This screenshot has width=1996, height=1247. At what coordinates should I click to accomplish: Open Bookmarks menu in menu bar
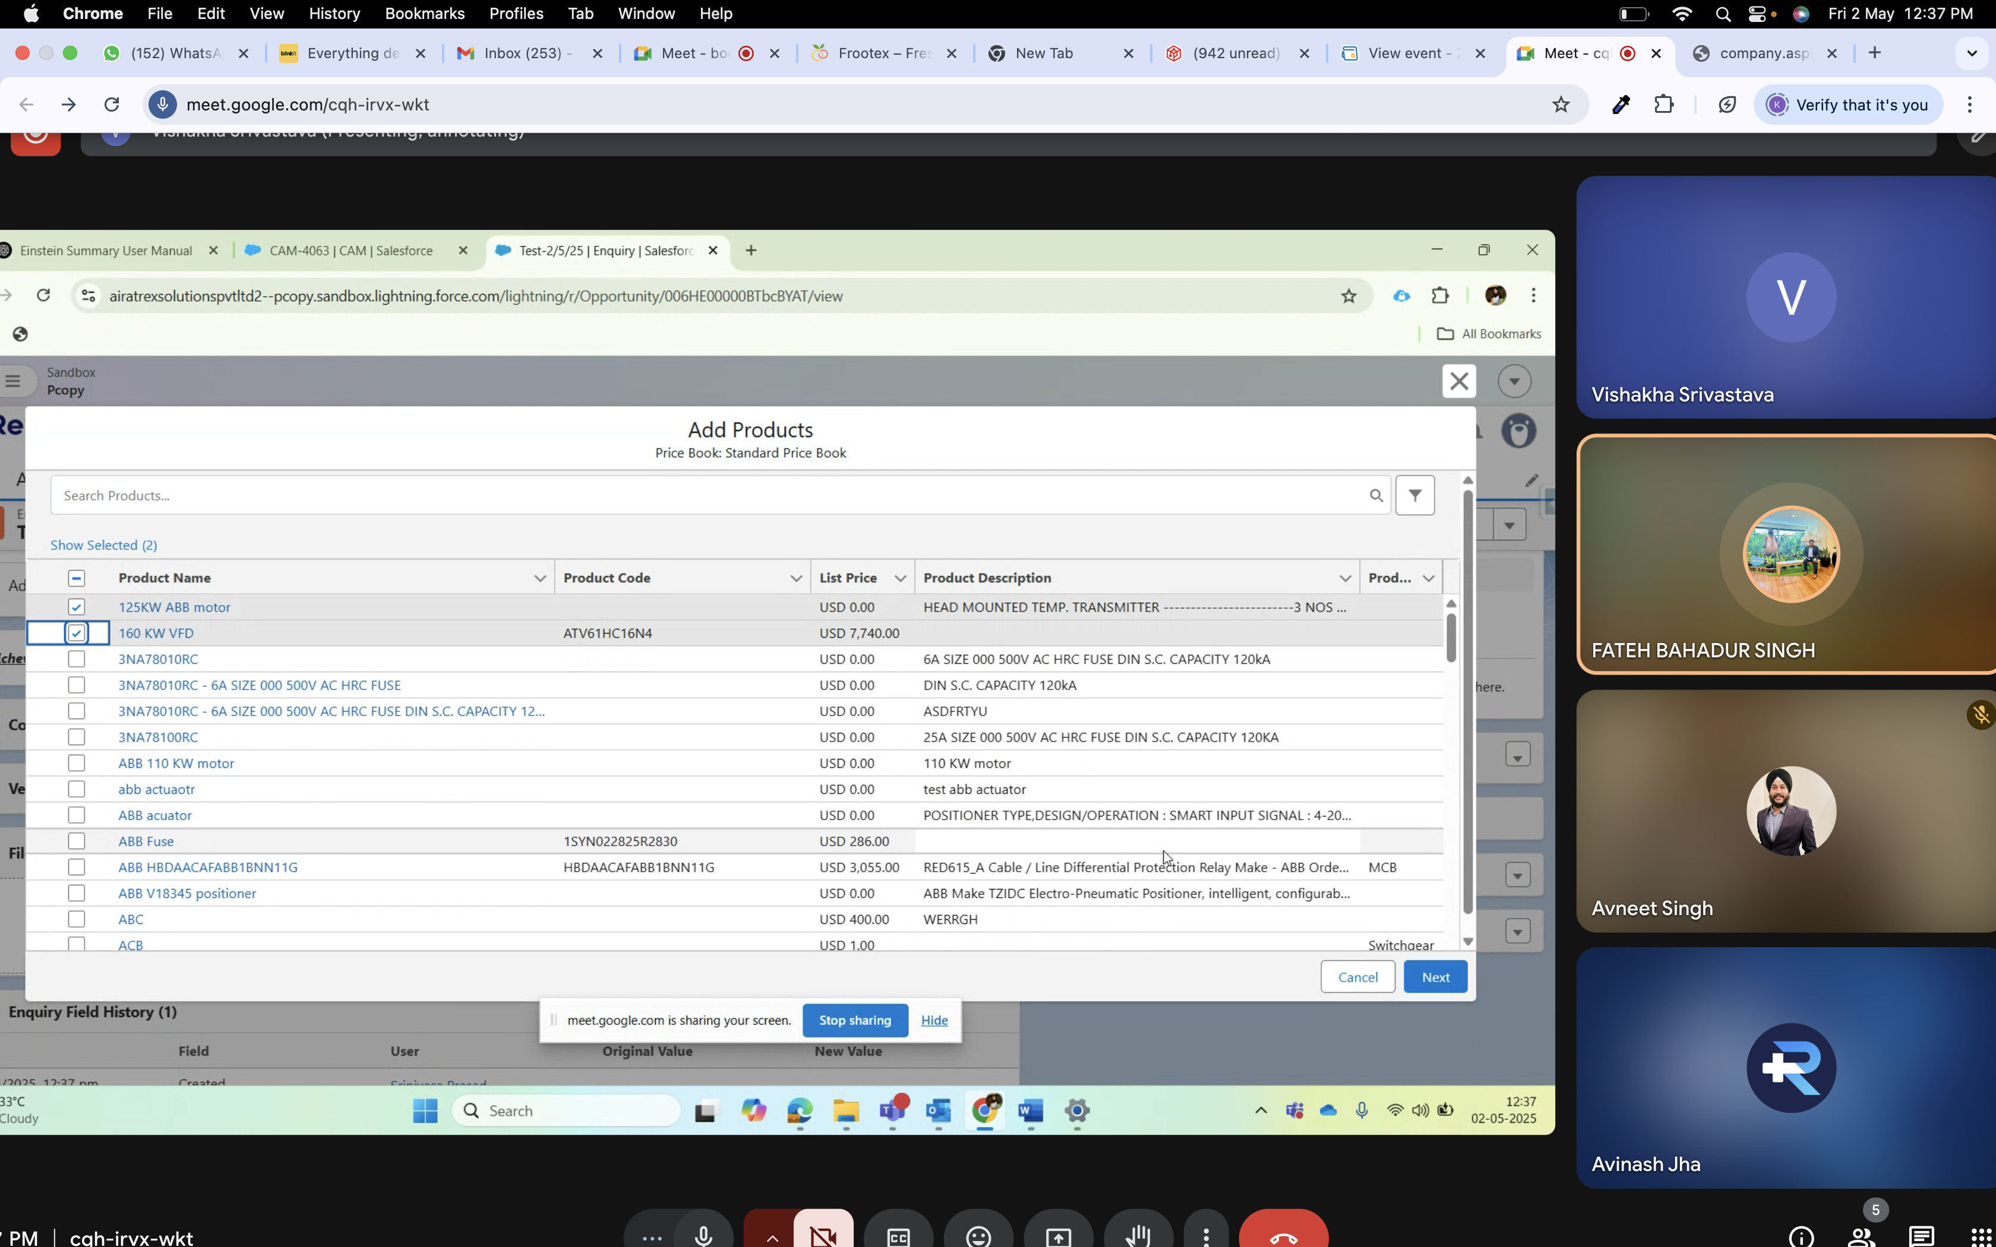(425, 13)
